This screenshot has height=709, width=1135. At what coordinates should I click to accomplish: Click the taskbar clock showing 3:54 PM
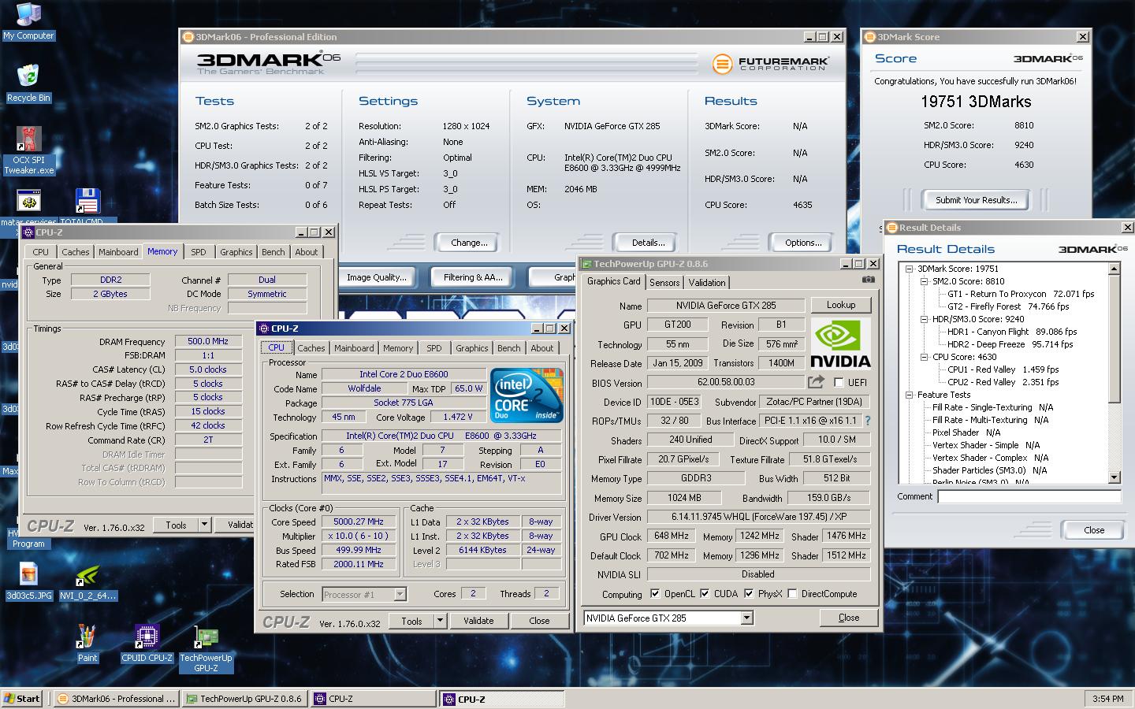click(1107, 699)
